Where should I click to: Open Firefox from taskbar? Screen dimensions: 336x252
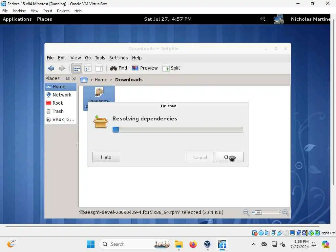193,244
